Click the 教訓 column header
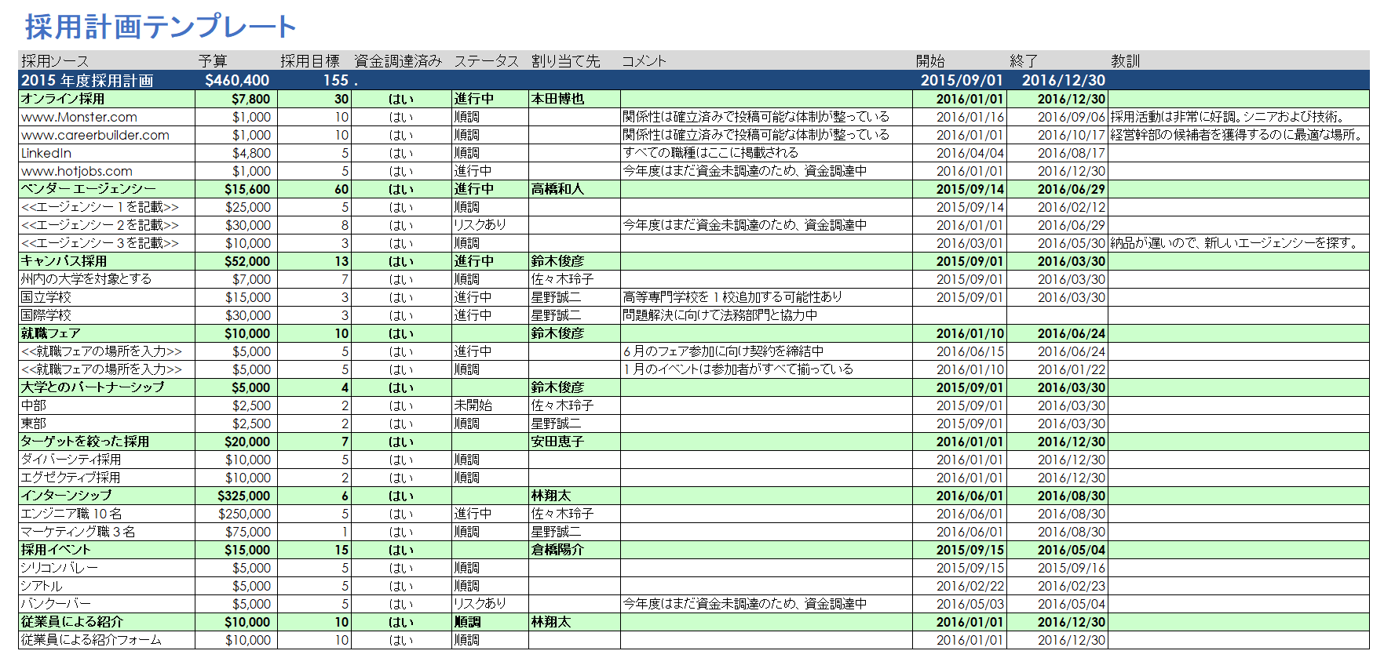 pos(1125,61)
